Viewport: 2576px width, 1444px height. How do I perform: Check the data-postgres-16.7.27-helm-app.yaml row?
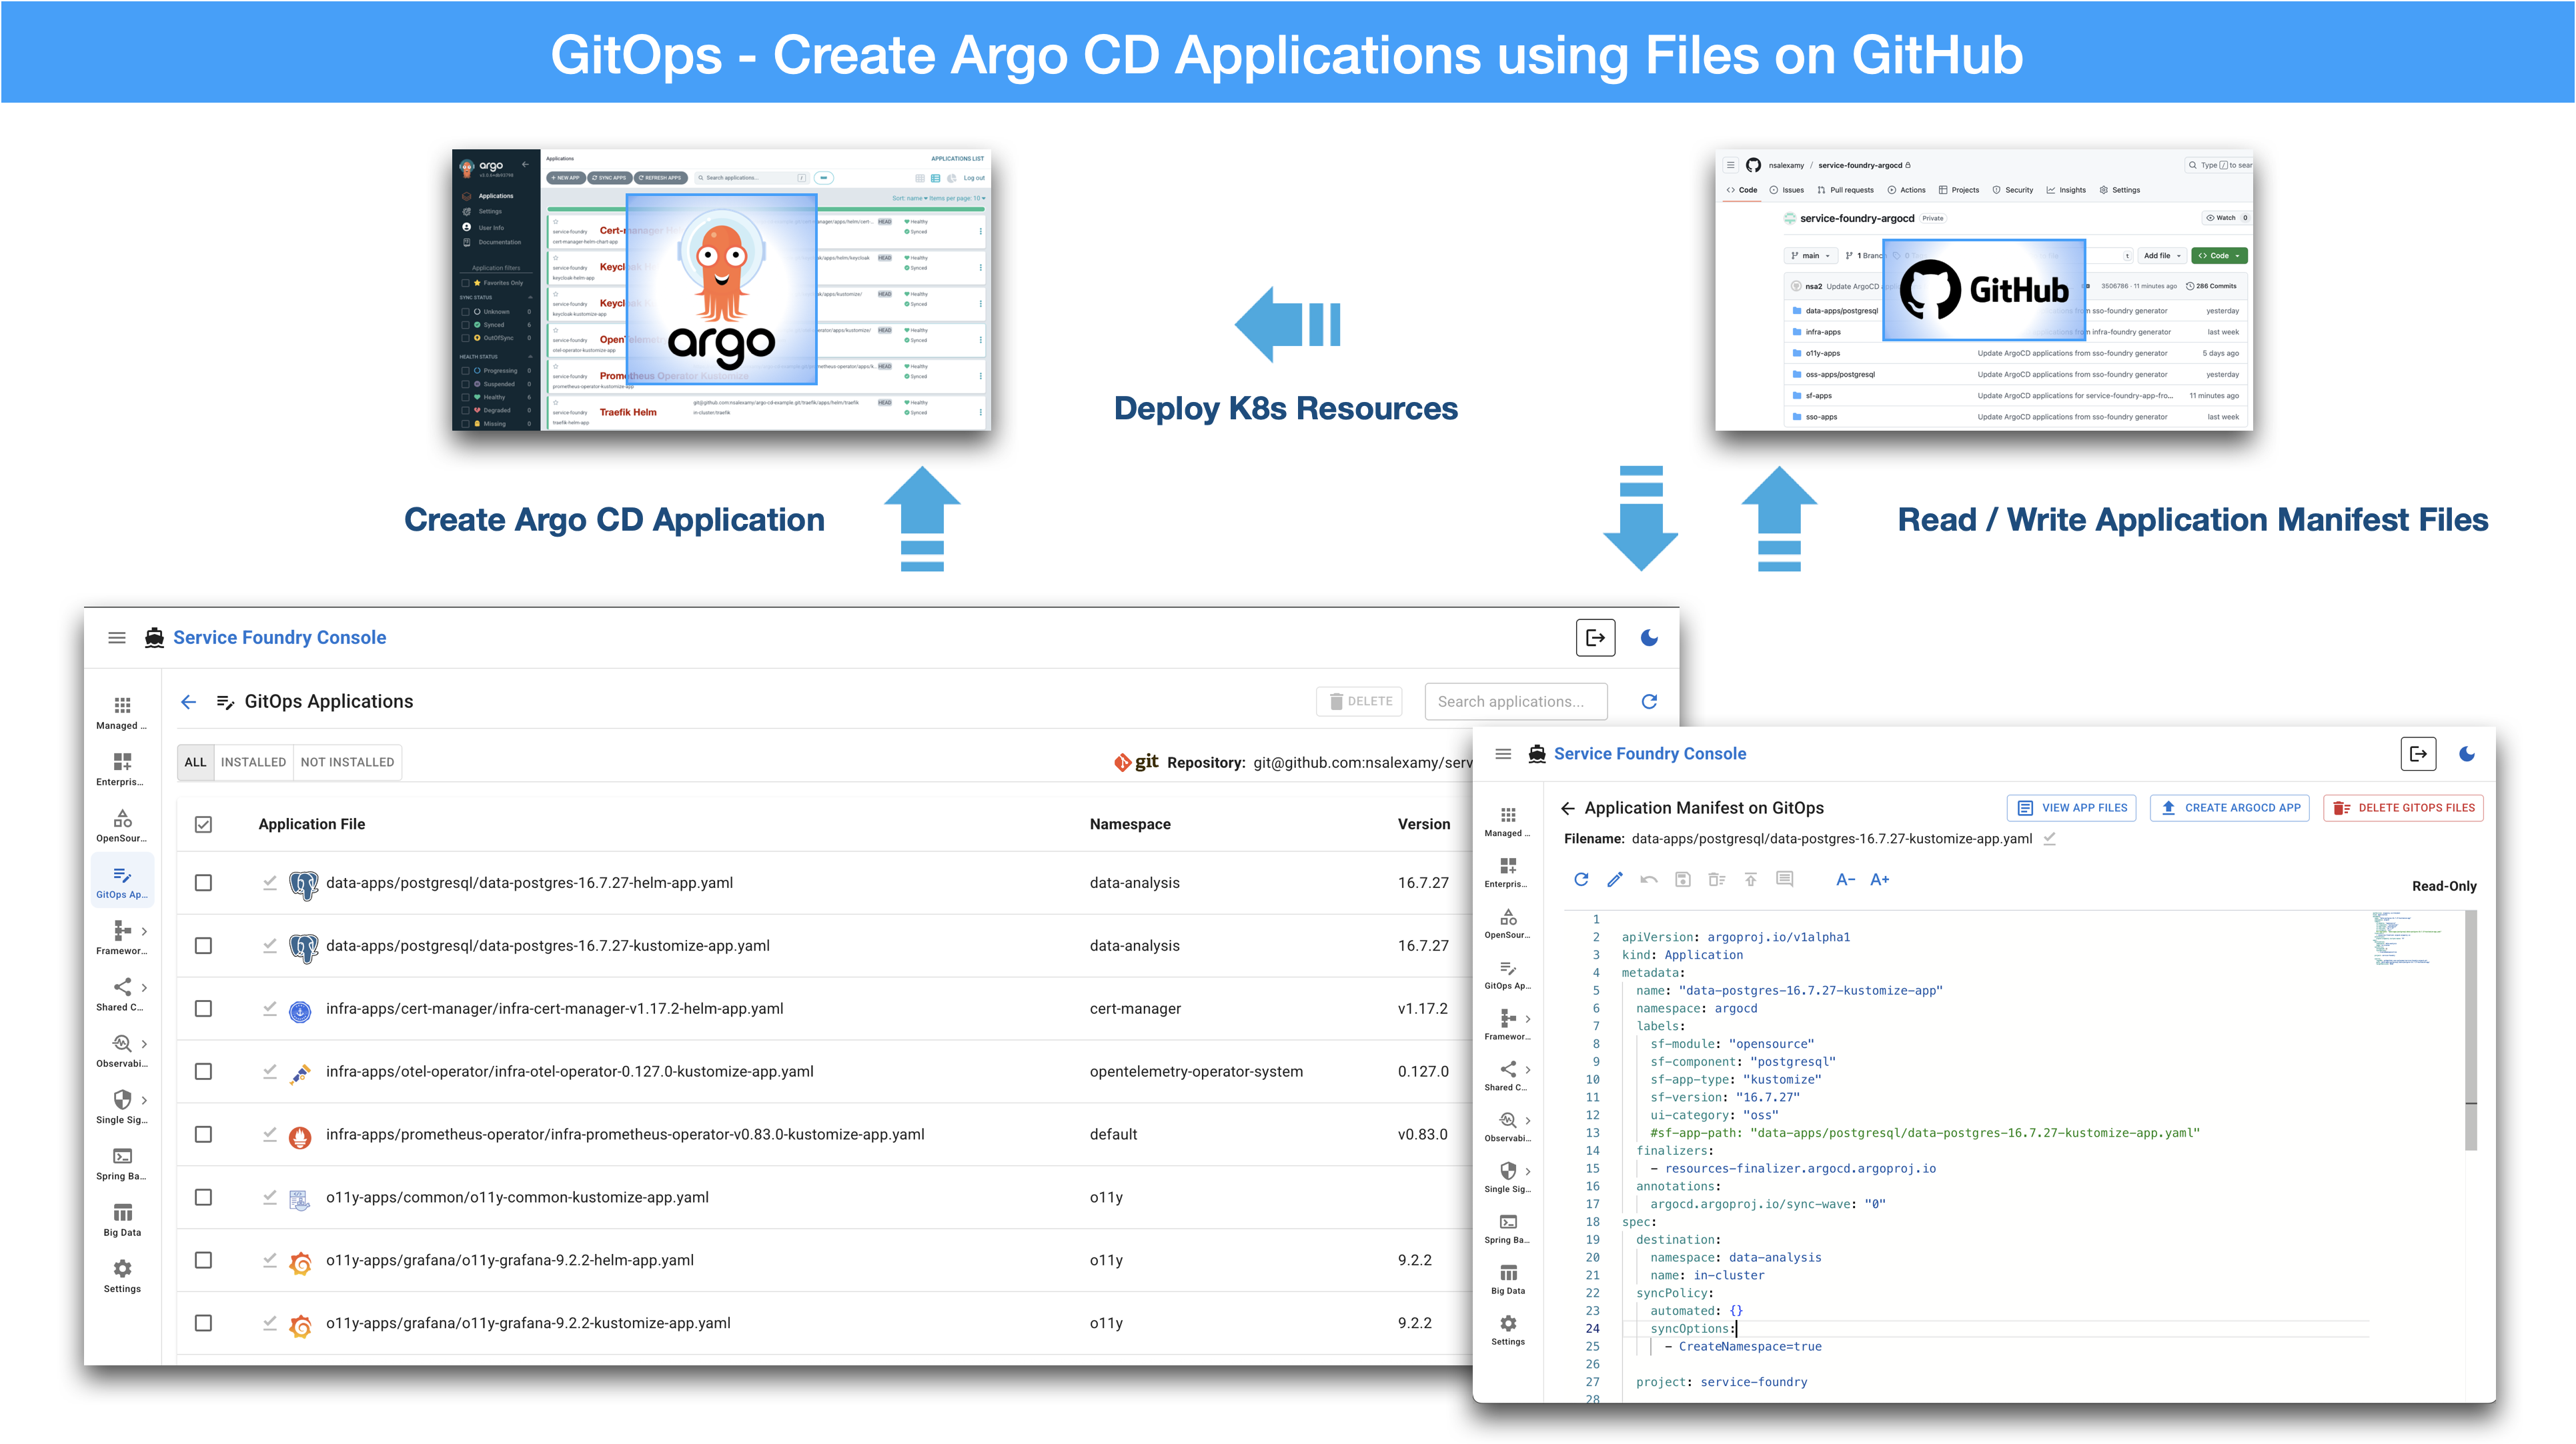[x=203, y=883]
